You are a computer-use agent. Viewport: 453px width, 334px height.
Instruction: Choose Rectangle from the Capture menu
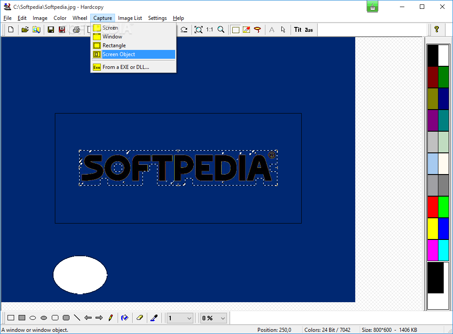pyautogui.click(x=134, y=46)
